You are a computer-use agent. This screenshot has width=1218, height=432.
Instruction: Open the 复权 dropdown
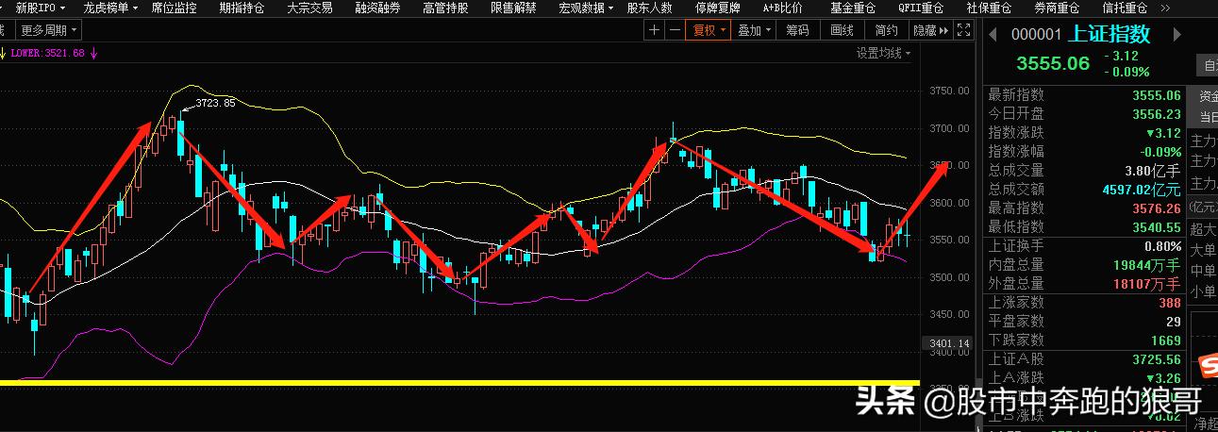pos(709,30)
